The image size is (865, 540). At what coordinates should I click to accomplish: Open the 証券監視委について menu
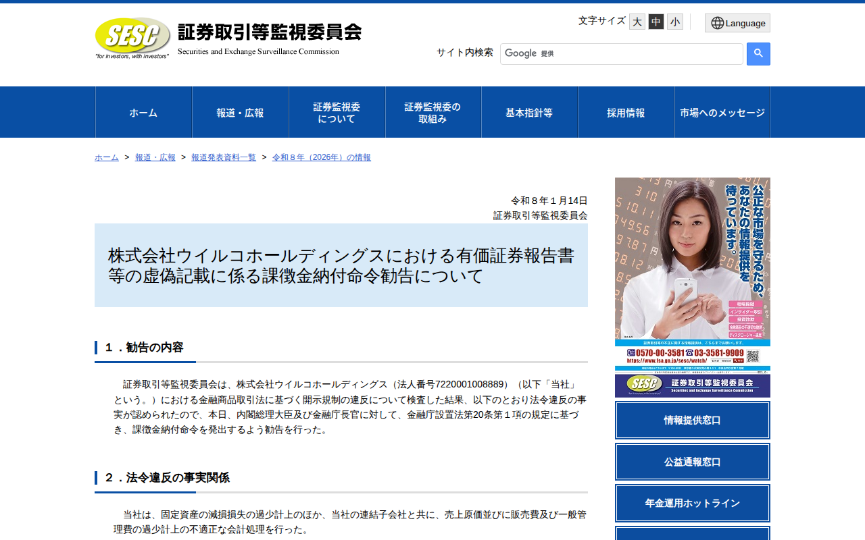(x=337, y=112)
